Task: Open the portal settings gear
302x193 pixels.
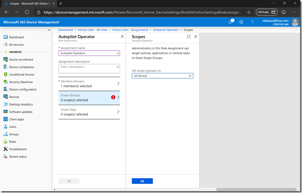Action: 241,22
